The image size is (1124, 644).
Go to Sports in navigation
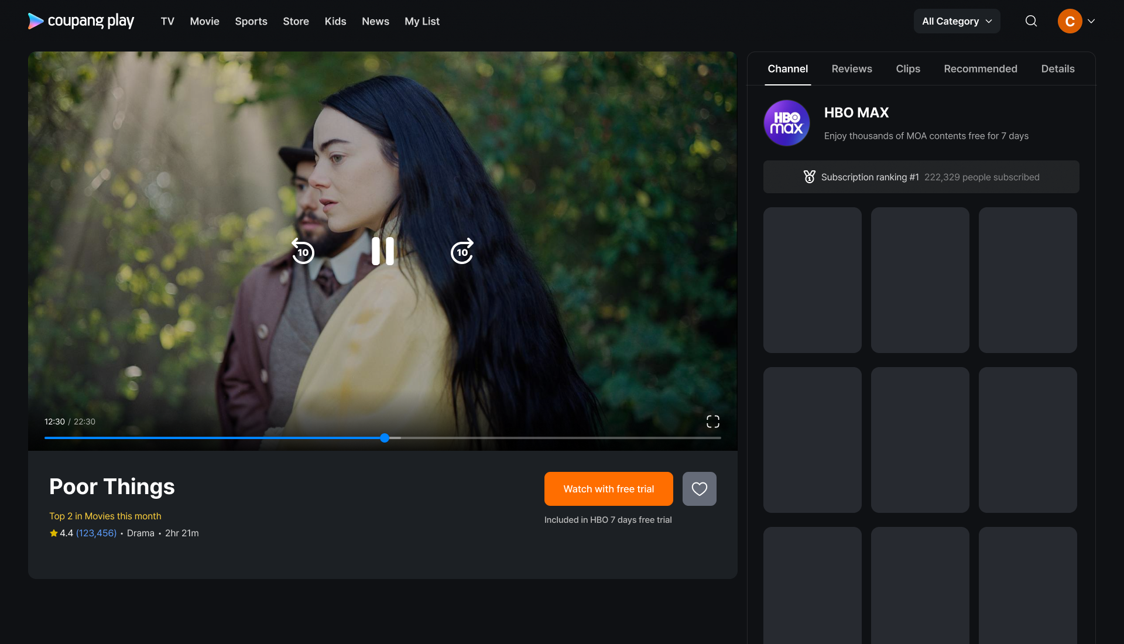[251, 21]
